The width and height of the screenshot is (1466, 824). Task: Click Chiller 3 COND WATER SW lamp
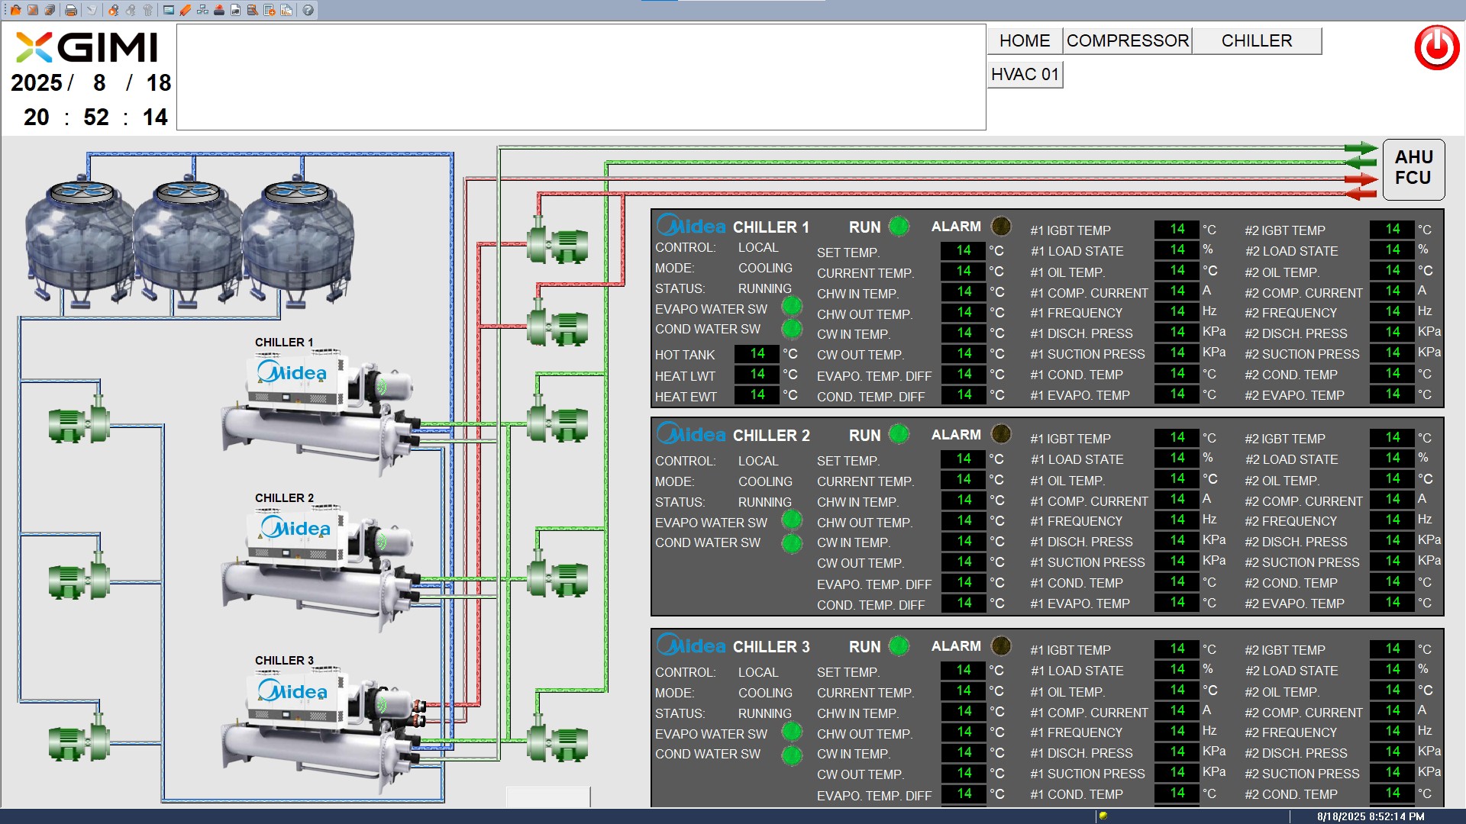click(x=792, y=755)
